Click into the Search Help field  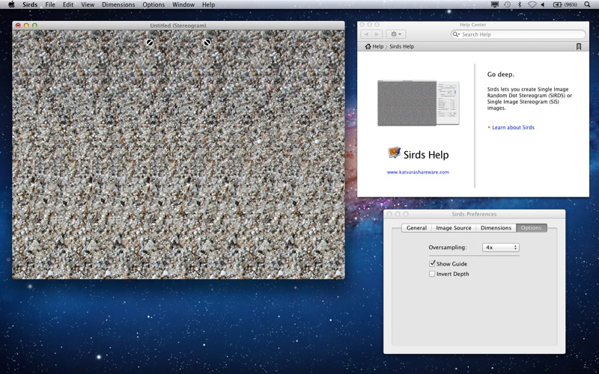click(x=518, y=34)
